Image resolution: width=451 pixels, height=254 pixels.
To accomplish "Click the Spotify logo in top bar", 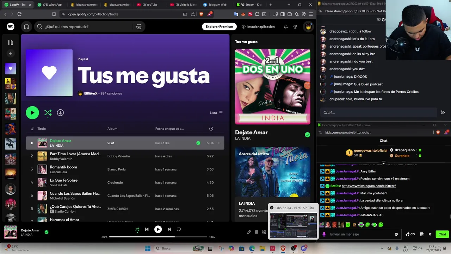I will click(x=11, y=26).
